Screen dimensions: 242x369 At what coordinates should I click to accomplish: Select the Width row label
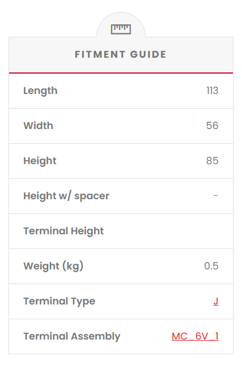tap(39, 126)
